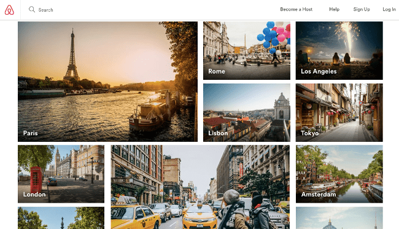Click the Lisbon label text
Image resolution: width=399 pixels, height=229 pixels.
click(218, 133)
